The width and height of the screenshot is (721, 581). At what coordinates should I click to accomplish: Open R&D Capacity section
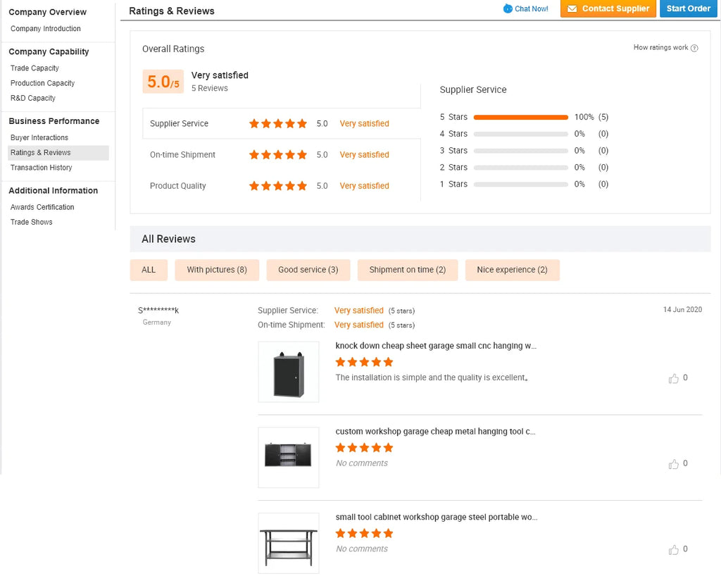tap(32, 98)
